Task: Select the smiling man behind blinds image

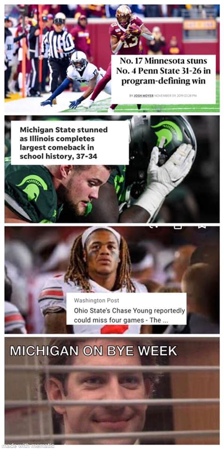Action: 112,391
